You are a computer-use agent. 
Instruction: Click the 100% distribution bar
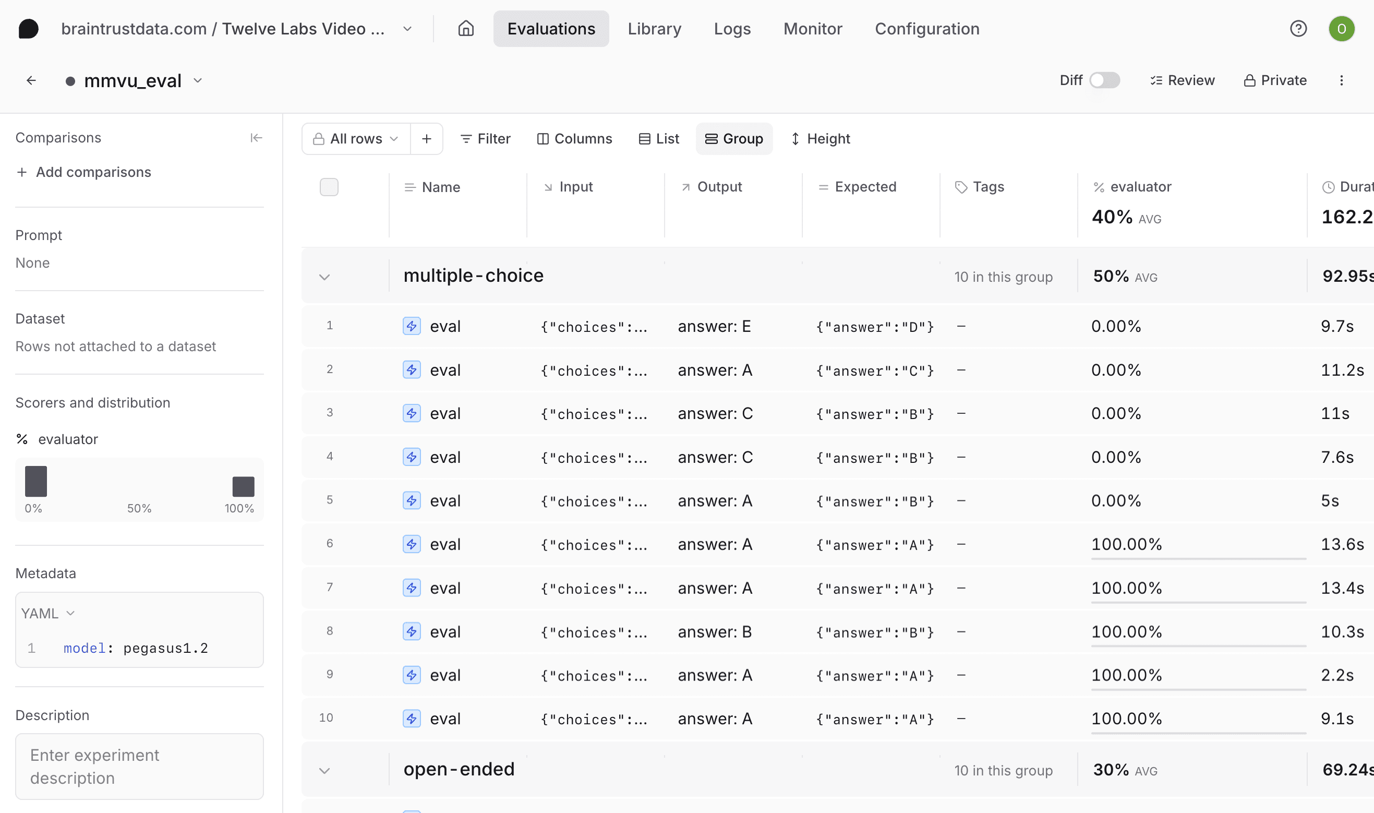point(243,486)
